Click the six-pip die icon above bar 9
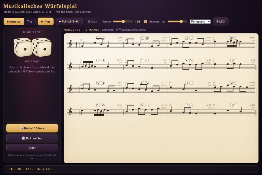This screenshot has height=175, width=262. point(102,83)
